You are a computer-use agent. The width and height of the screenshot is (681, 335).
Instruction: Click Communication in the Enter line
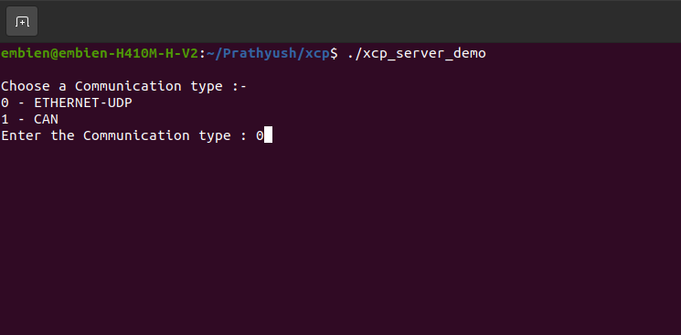coord(136,135)
